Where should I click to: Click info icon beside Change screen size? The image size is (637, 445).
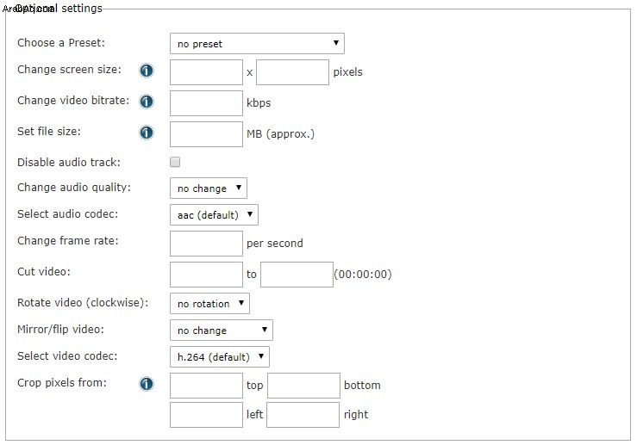coord(147,71)
